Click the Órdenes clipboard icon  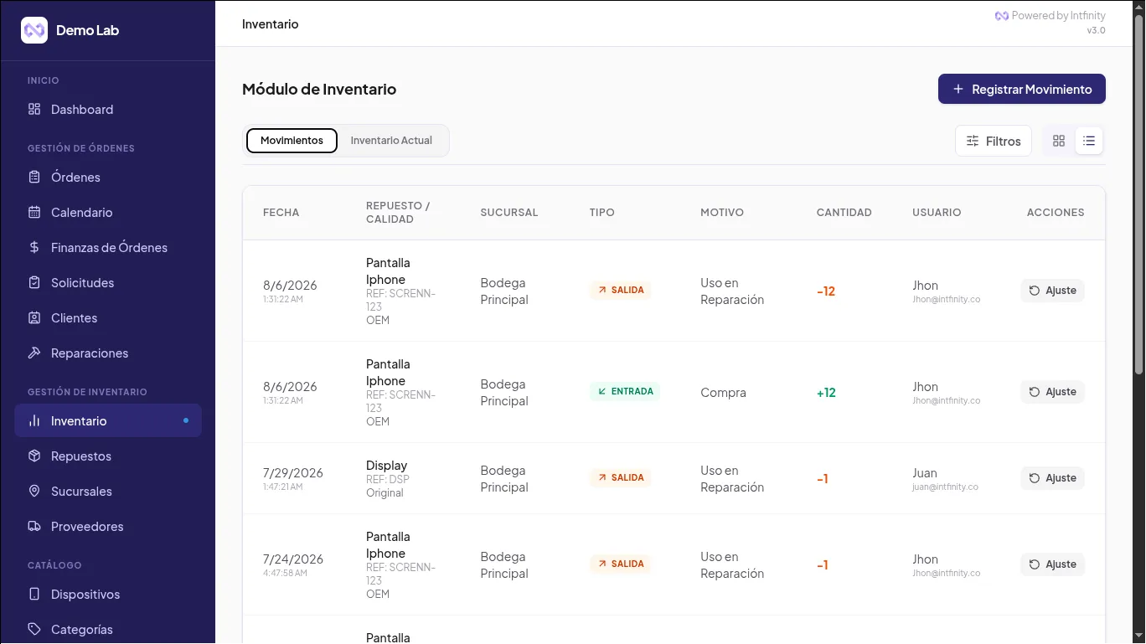[34, 178]
